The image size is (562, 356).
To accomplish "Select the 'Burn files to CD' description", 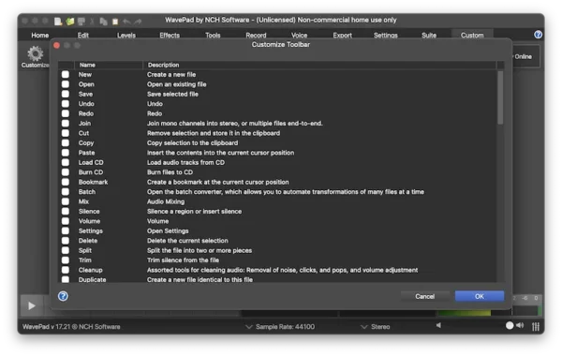I will click(x=170, y=172).
